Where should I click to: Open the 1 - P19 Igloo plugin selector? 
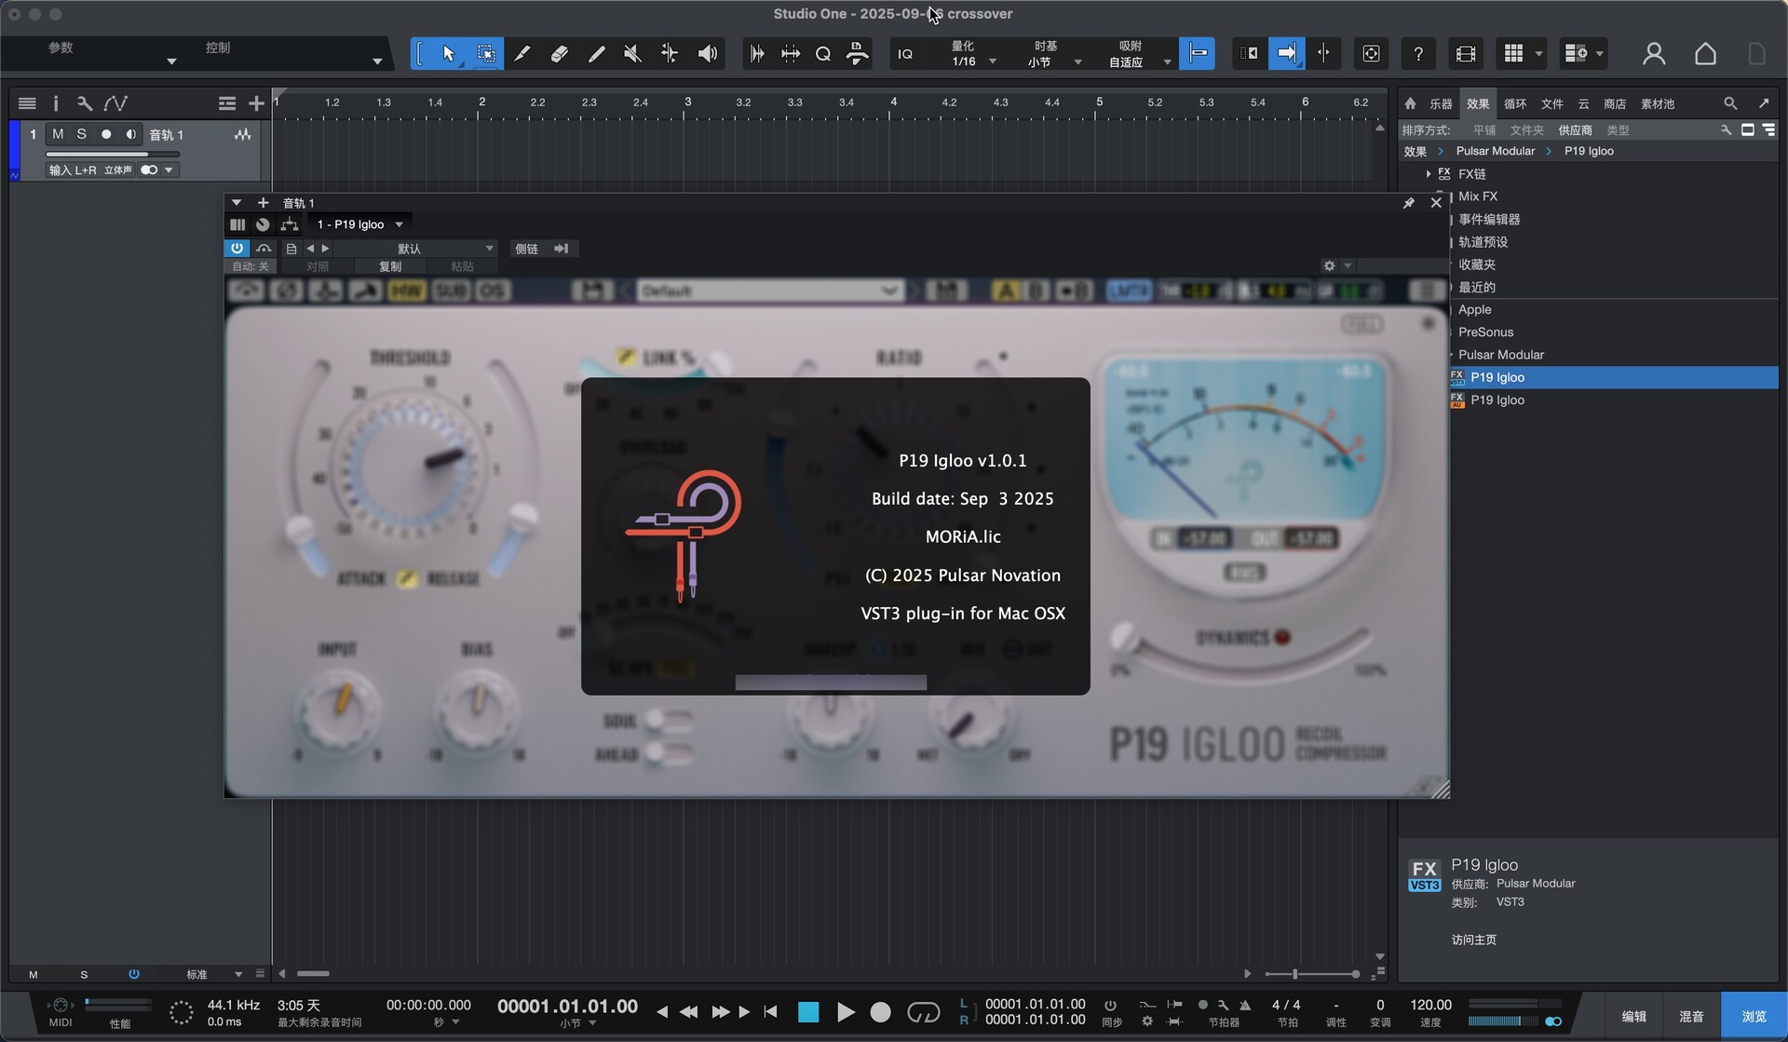[x=359, y=224]
